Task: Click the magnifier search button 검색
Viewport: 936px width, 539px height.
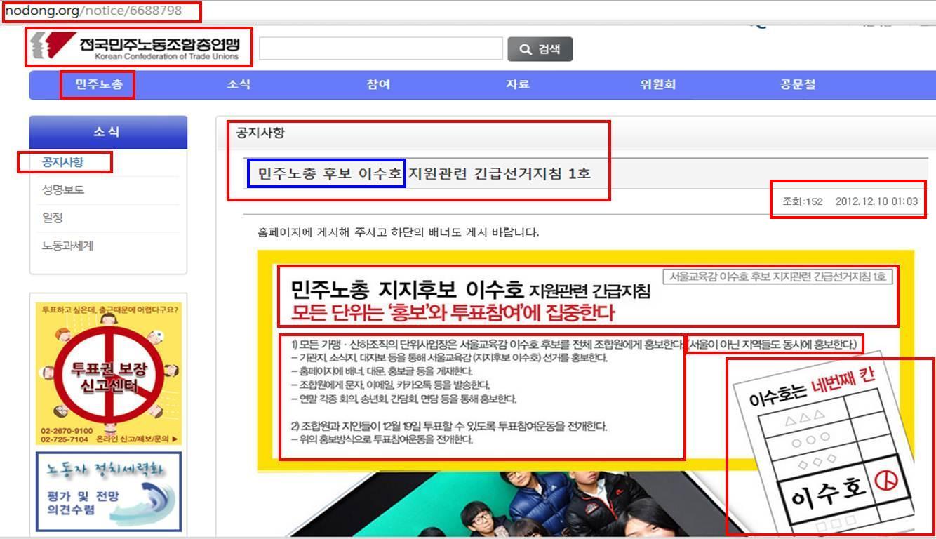Action: coord(540,49)
